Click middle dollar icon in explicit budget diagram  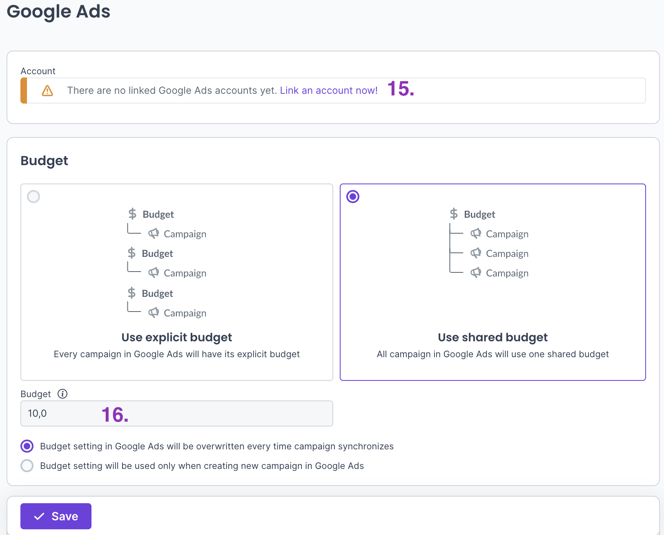pyautogui.click(x=131, y=253)
